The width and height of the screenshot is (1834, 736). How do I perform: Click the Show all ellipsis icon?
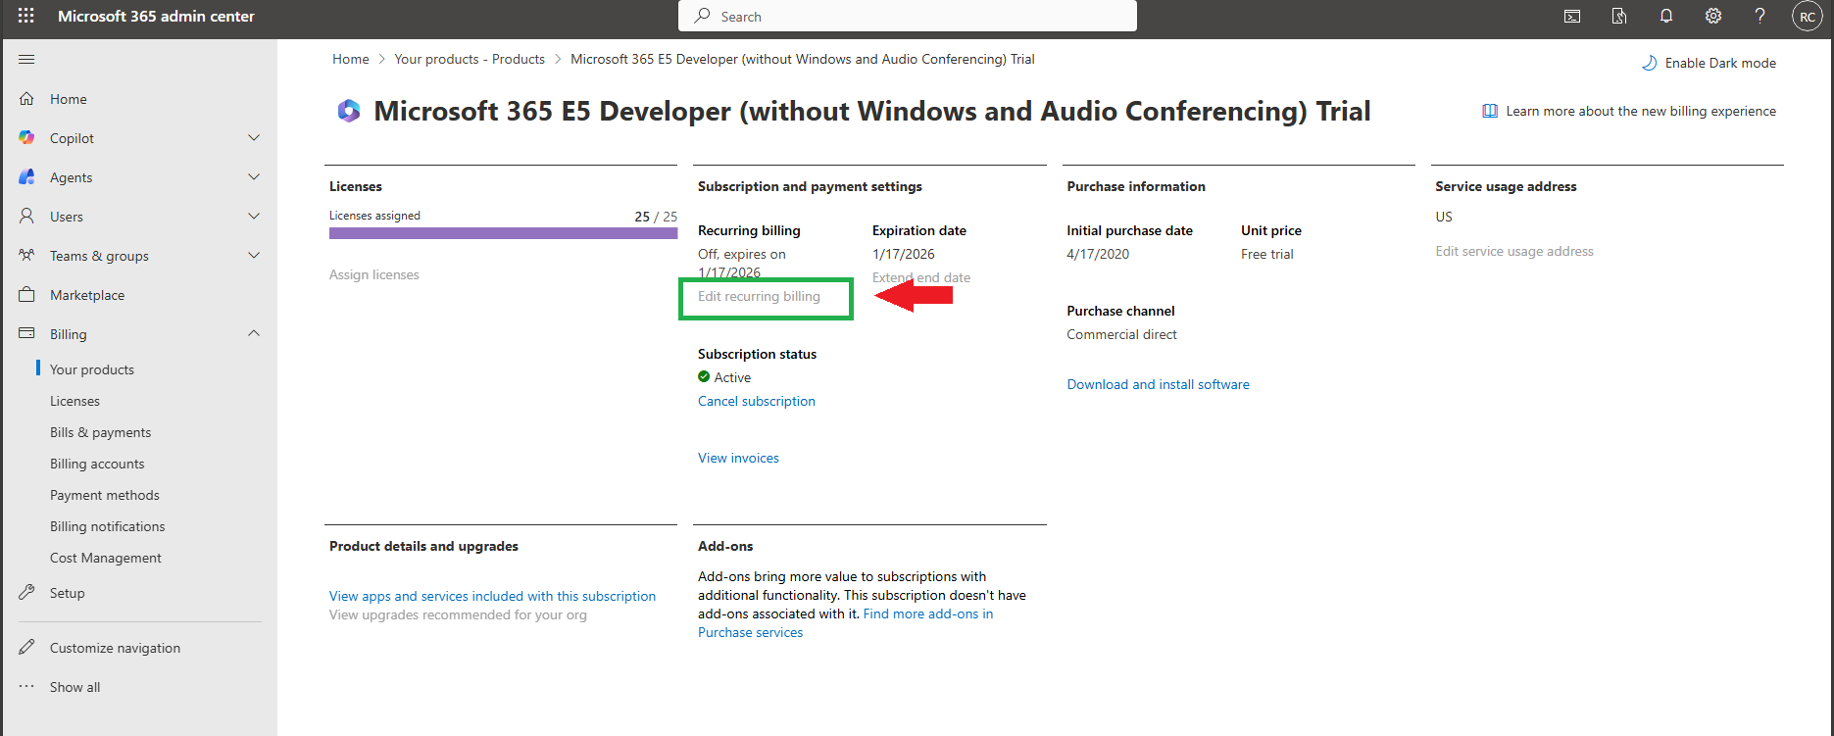tap(26, 687)
